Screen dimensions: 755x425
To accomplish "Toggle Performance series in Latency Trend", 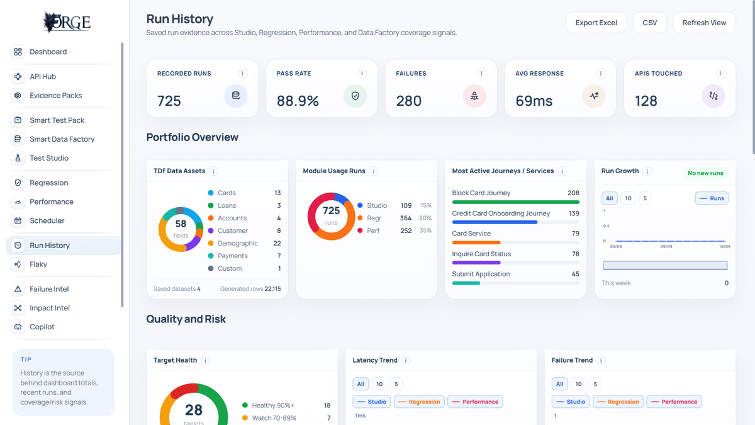I will [475, 402].
